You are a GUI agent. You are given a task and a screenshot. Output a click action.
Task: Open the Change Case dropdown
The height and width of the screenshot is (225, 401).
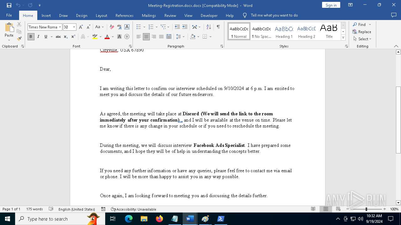(99, 27)
